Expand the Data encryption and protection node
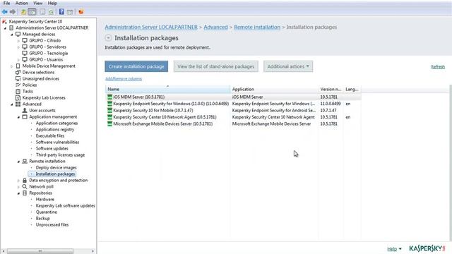 [x=18, y=181]
